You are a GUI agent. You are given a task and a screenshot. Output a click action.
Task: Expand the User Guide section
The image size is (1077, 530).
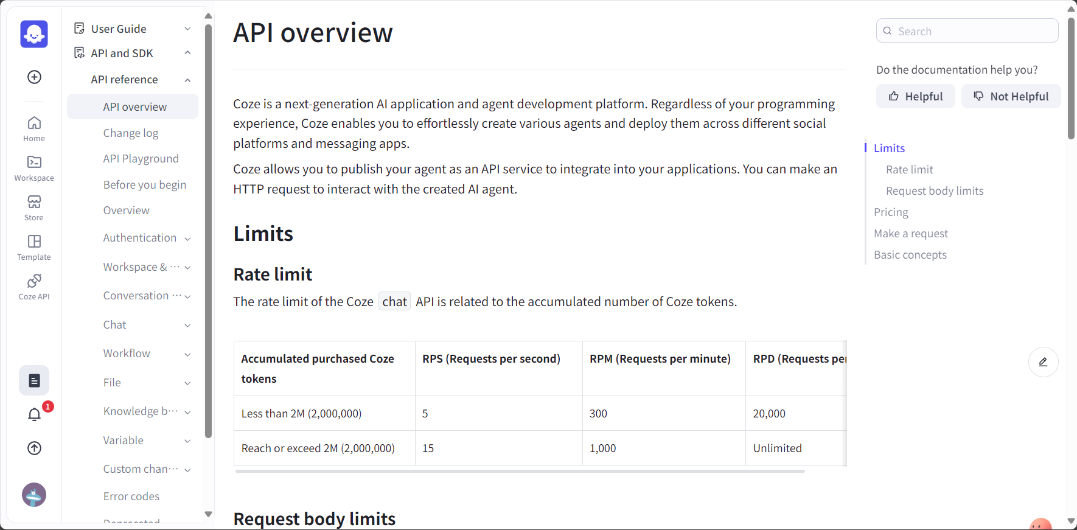[187, 29]
